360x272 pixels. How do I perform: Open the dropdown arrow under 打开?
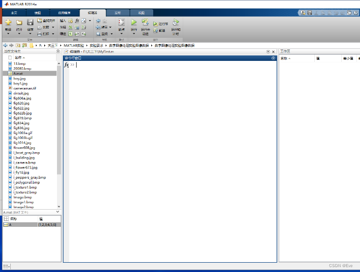(19, 34)
